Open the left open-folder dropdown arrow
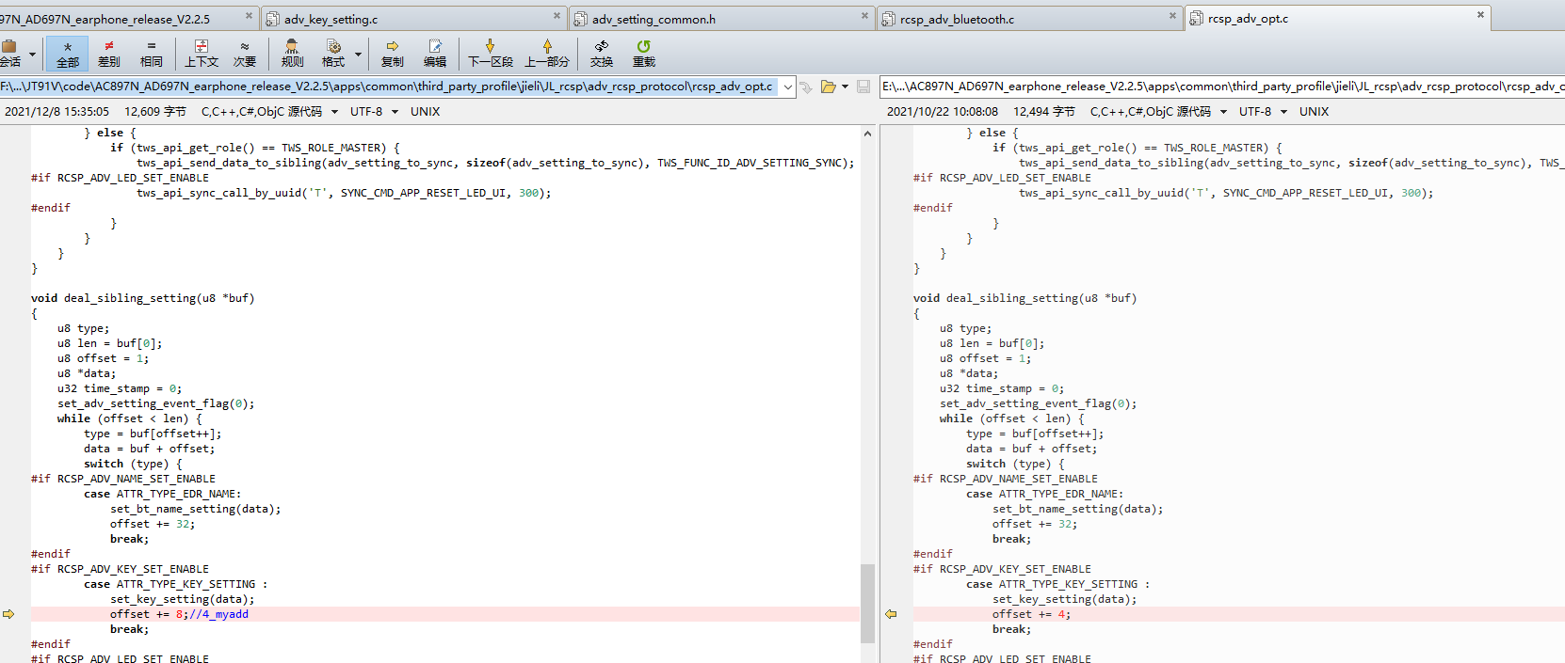Image resolution: width=1565 pixels, height=663 pixels. 845,87
